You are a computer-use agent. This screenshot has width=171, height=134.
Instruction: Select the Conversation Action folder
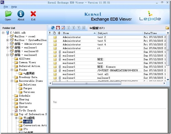[35, 125]
